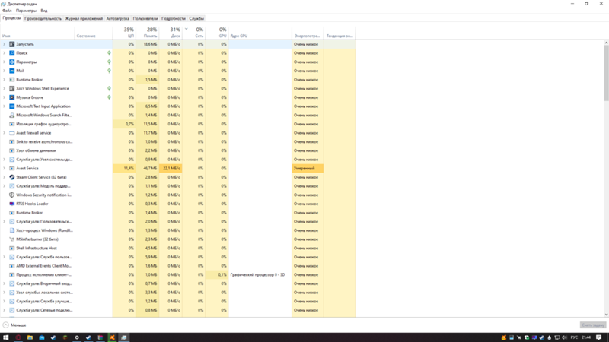The width and height of the screenshot is (609, 342).
Task: Click the network icon in system tray
Action: pyautogui.click(x=557, y=337)
